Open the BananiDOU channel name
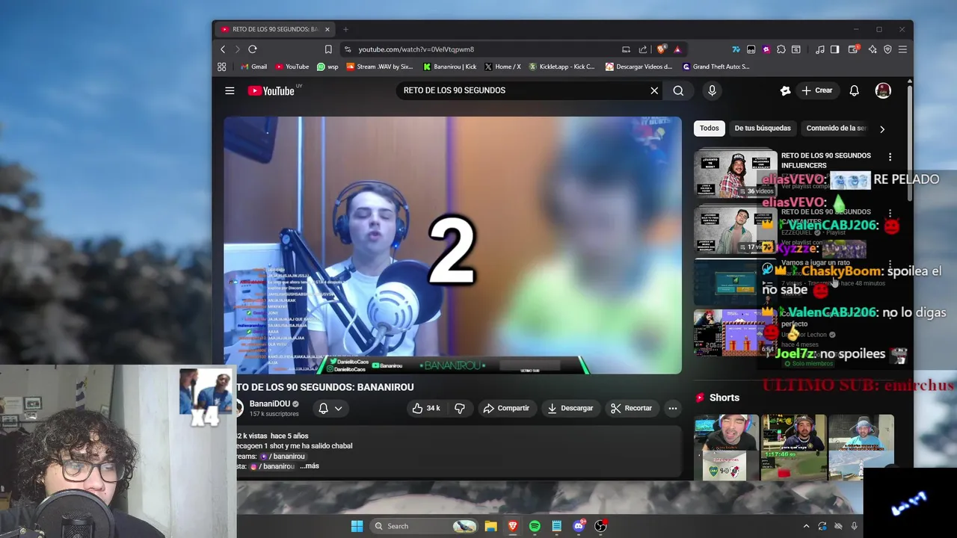The width and height of the screenshot is (957, 538). tap(269, 403)
